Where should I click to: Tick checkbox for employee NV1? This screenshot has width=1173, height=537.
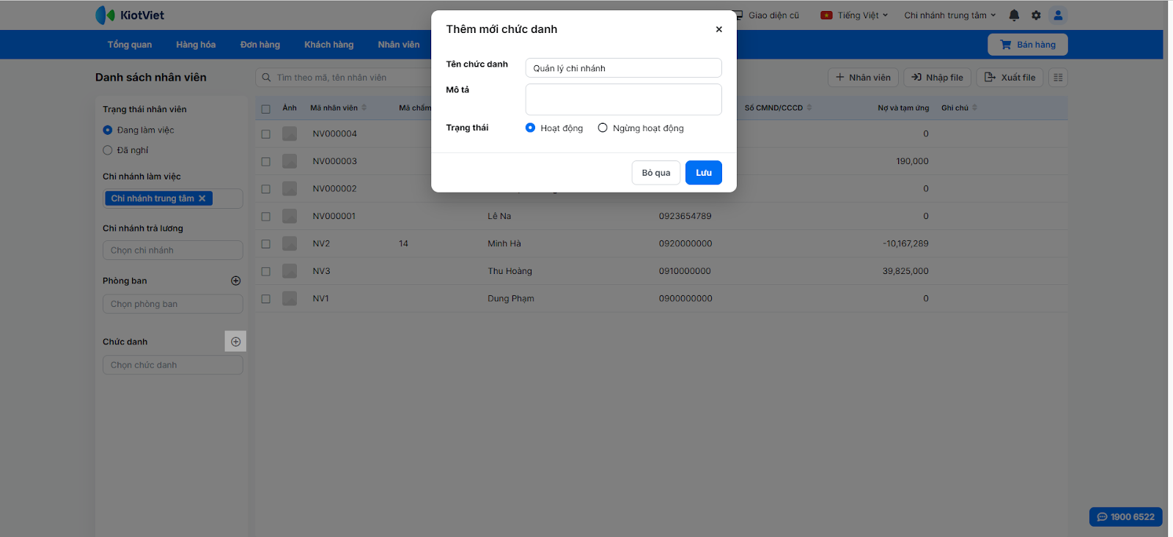pyautogui.click(x=266, y=299)
